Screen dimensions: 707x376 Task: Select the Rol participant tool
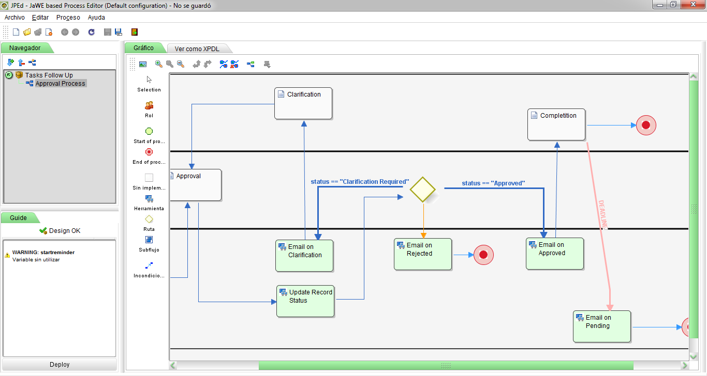[149, 105]
